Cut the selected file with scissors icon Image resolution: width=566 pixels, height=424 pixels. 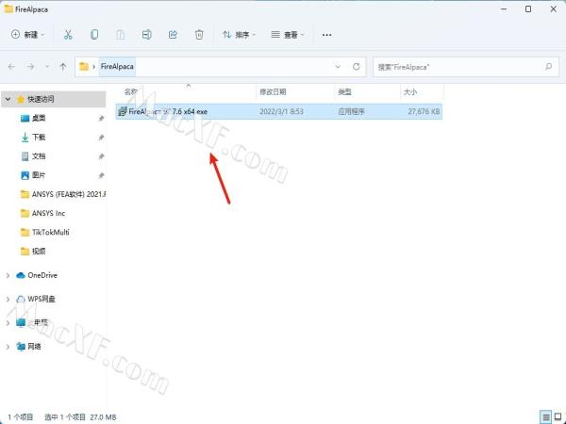click(x=68, y=35)
